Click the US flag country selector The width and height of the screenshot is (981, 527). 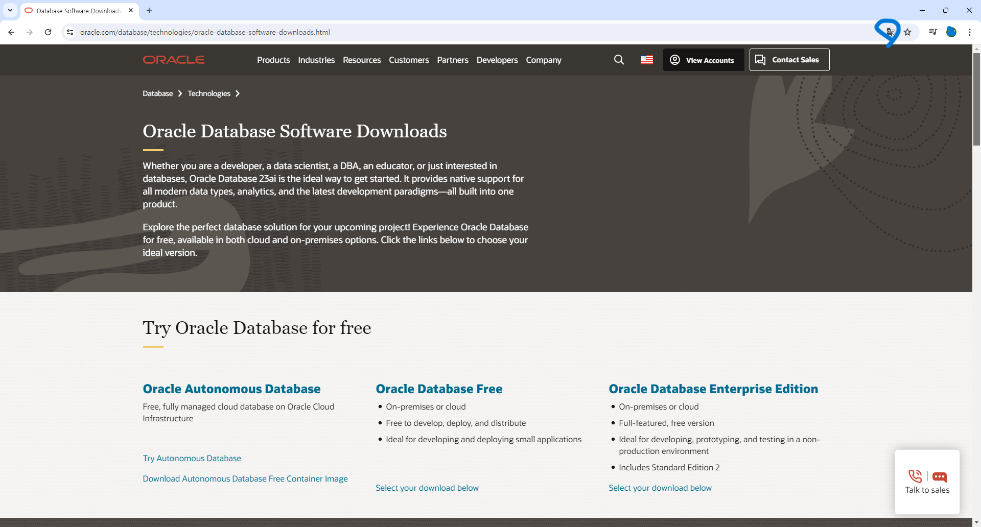(x=647, y=60)
